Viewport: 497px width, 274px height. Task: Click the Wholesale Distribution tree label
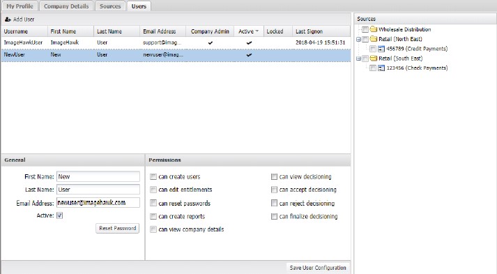point(405,29)
